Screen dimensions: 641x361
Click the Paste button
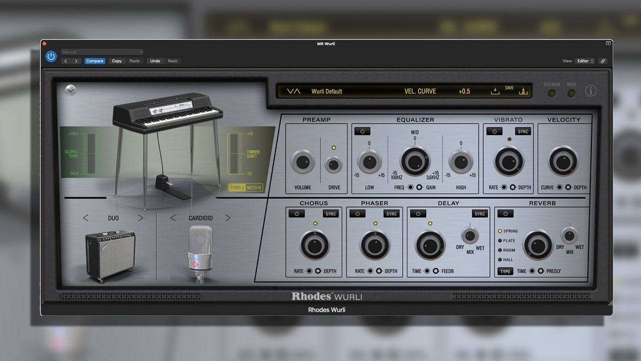tap(135, 61)
